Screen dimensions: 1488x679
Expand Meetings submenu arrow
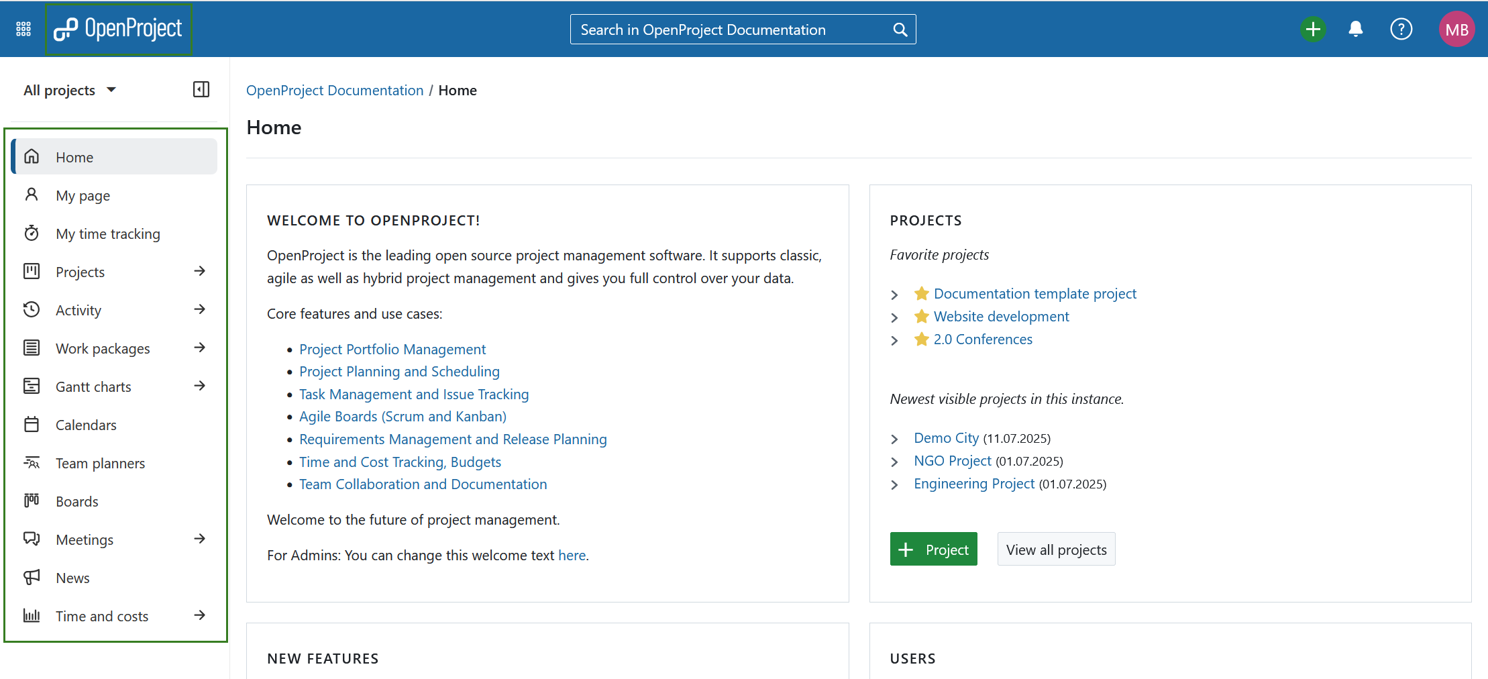[x=199, y=539]
